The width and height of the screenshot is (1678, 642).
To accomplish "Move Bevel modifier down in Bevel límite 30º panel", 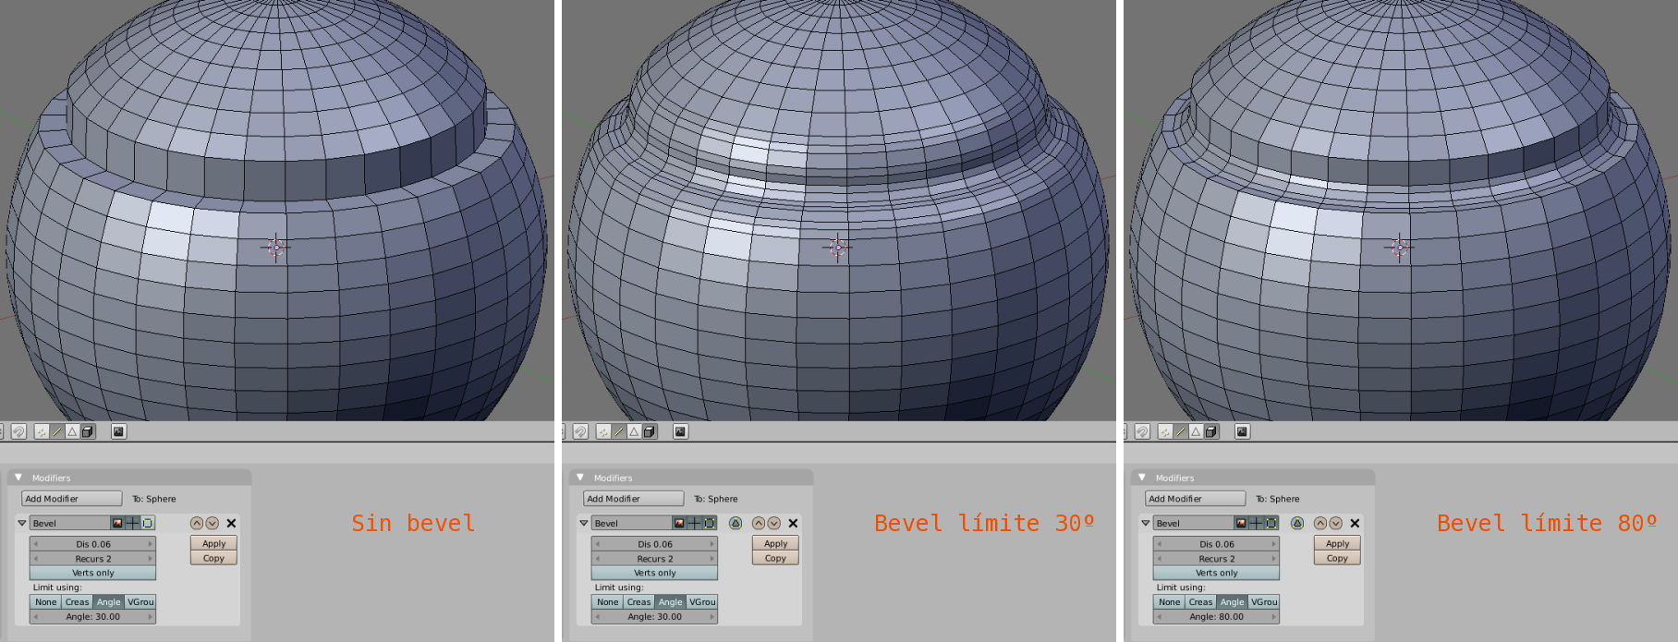I will 774,523.
